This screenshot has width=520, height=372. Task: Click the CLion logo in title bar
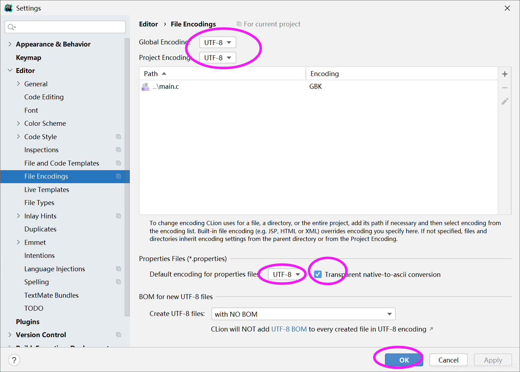tap(8, 8)
